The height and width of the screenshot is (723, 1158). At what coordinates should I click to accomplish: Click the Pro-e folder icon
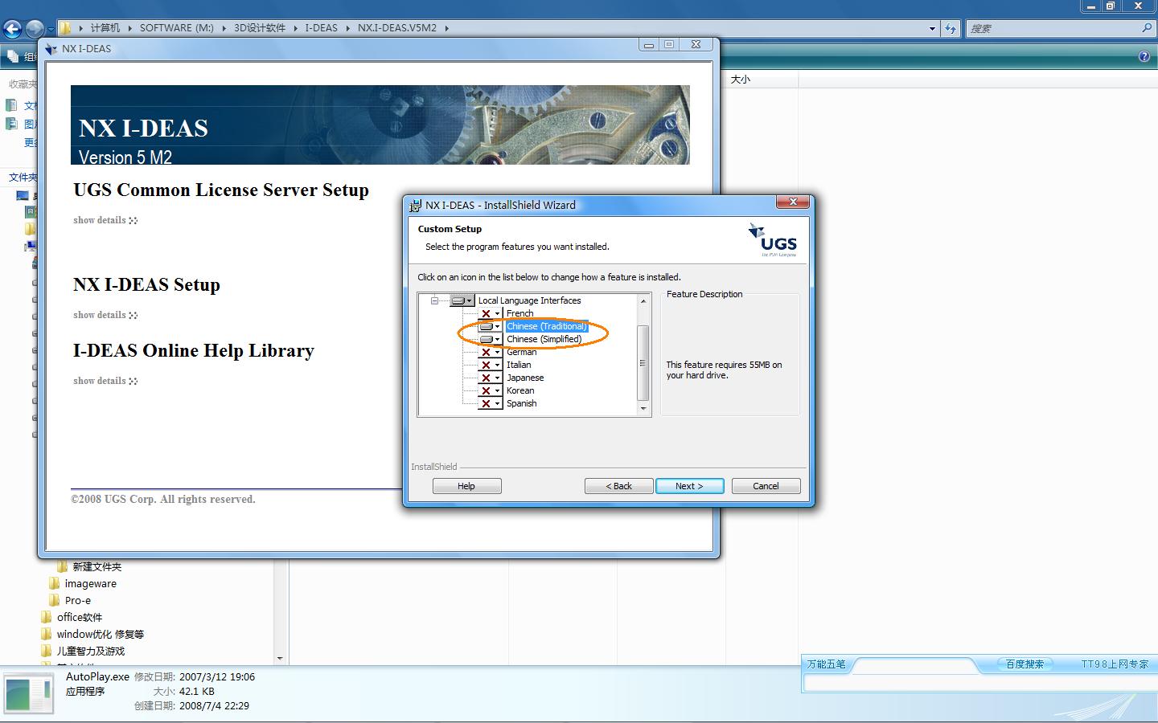pos(55,600)
